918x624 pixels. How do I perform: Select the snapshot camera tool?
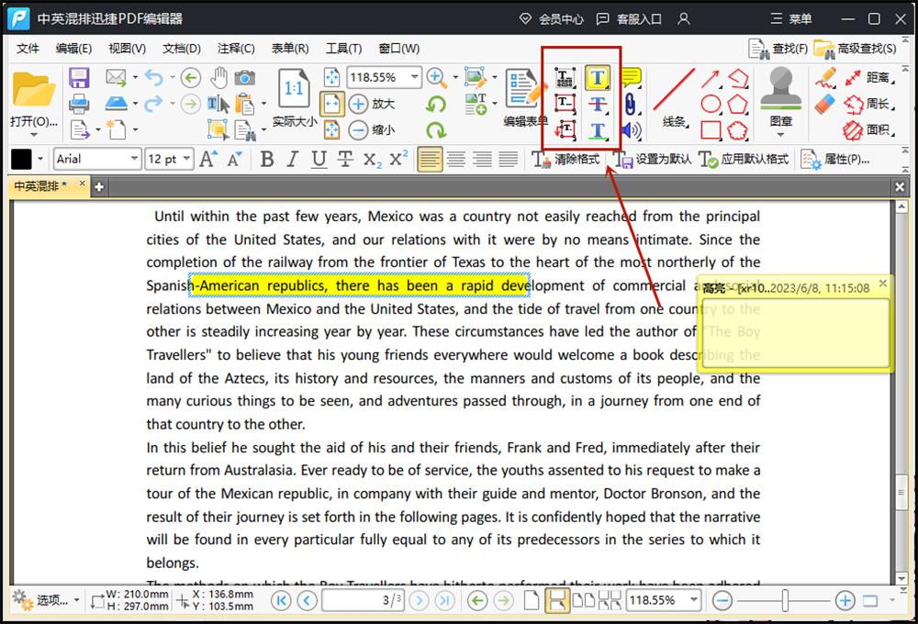244,78
